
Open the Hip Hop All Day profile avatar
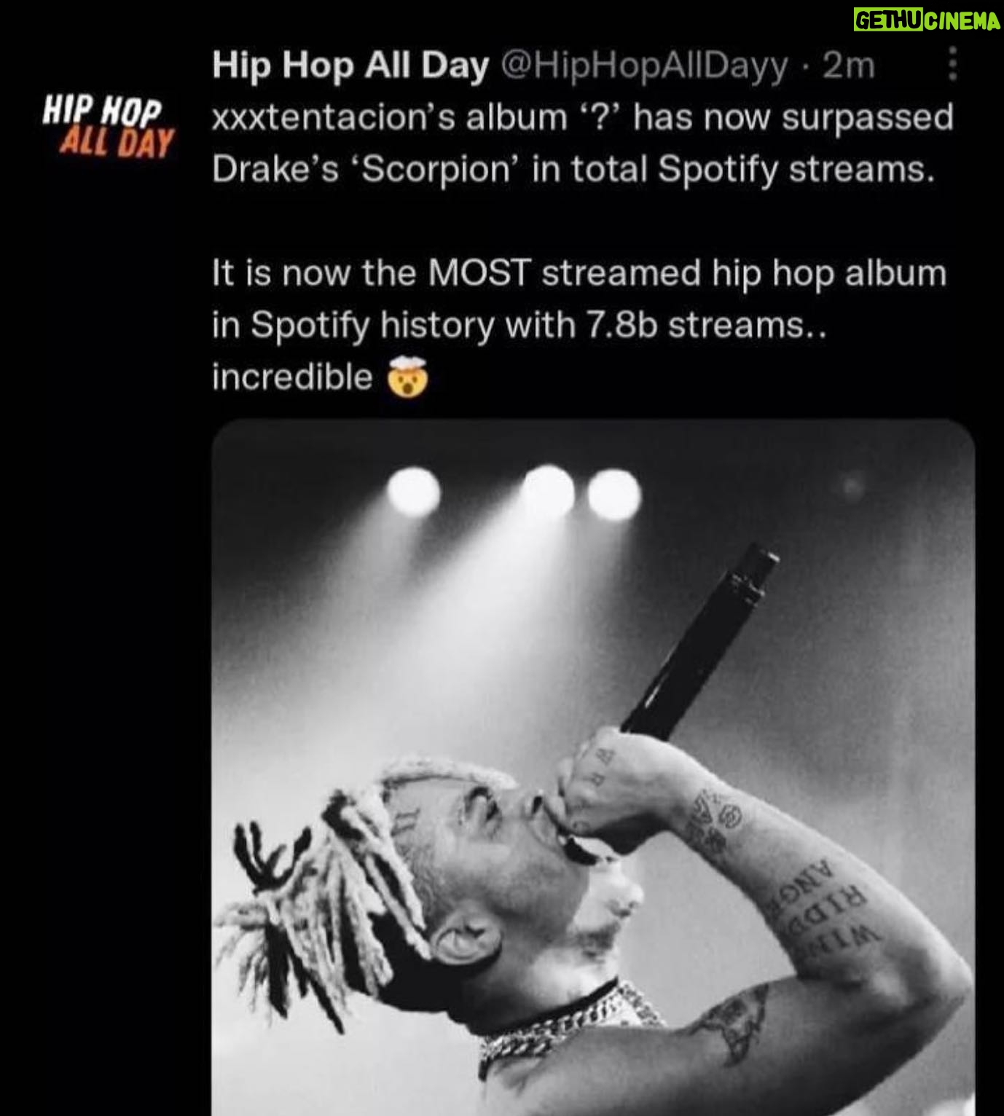coord(109,126)
